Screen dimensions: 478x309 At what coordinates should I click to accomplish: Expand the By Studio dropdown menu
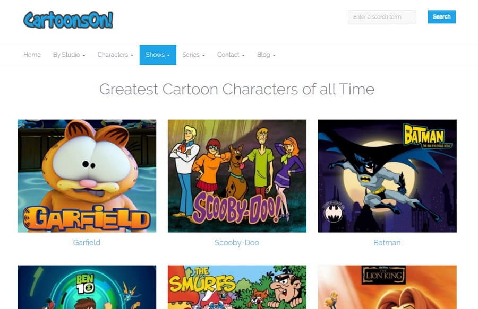click(69, 55)
